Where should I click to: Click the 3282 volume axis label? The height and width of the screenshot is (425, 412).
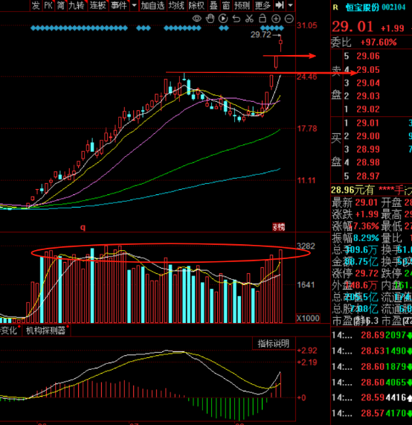(306, 246)
